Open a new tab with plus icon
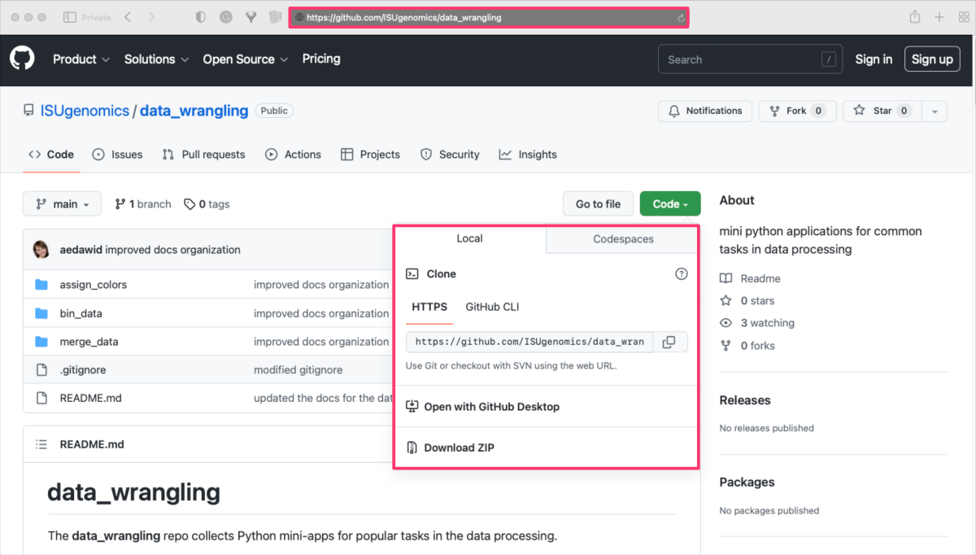The image size is (976, 555). (x=939, y=17)
